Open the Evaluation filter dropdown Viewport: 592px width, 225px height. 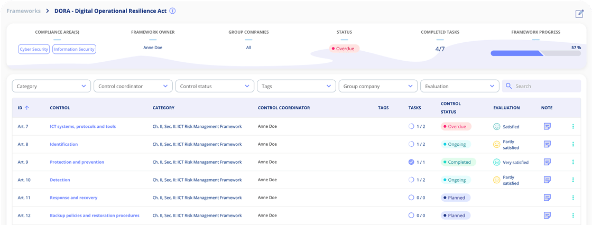tap(459, 86)
